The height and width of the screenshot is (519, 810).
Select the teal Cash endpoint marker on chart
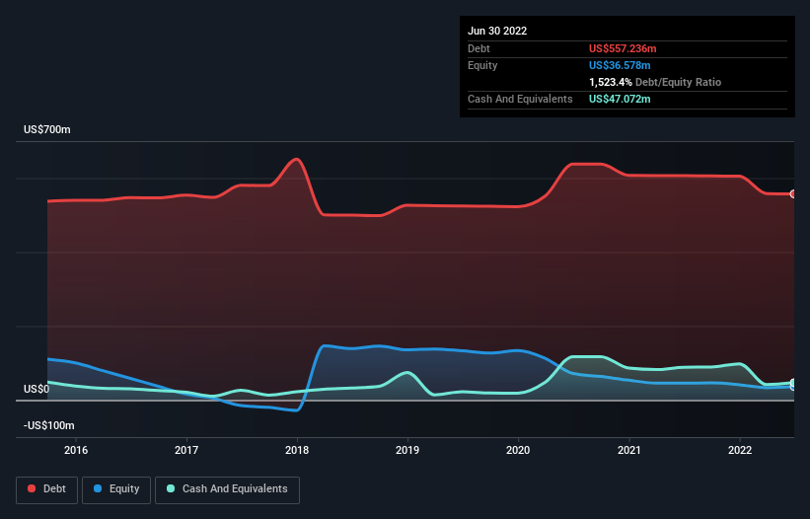[x=793, y=383]
